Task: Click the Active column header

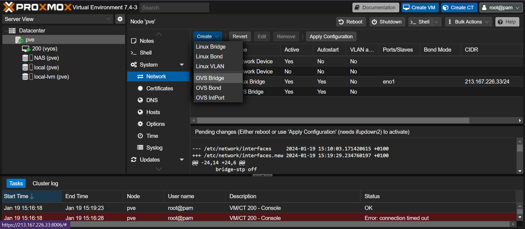Action: tap(296, 50)
